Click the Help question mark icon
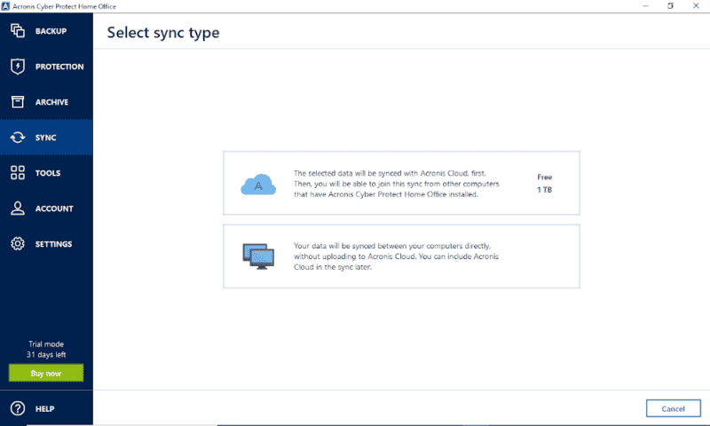Viewport: 710px width, 426px height. pos(18,408)
